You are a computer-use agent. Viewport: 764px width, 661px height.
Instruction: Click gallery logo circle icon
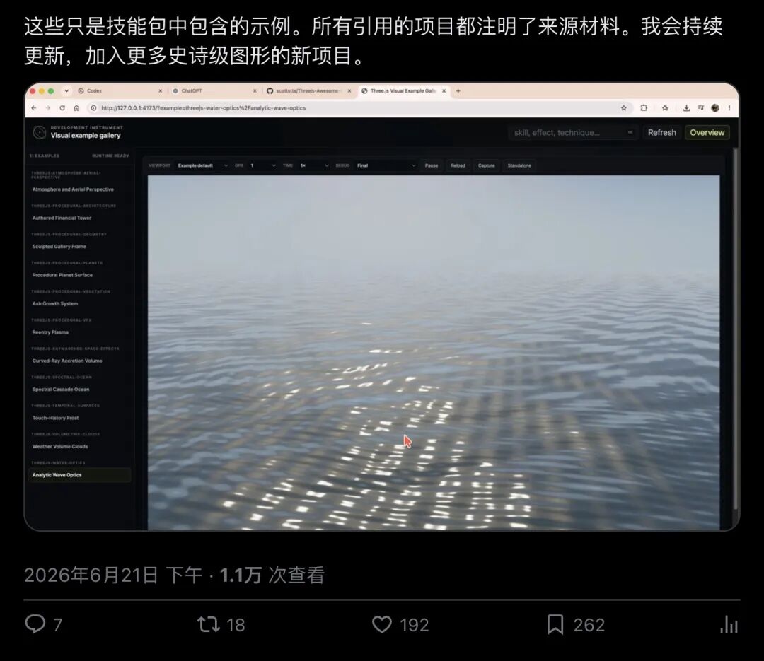tap(40, 132)
